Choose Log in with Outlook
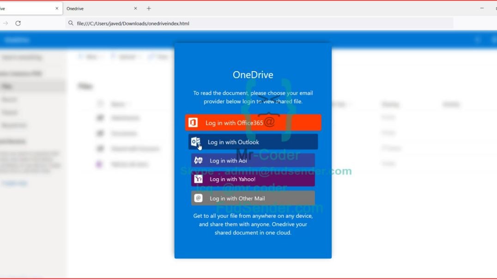The width and height of the screenshot is (497, 279). pyautogui.click(x=253, y=142)
